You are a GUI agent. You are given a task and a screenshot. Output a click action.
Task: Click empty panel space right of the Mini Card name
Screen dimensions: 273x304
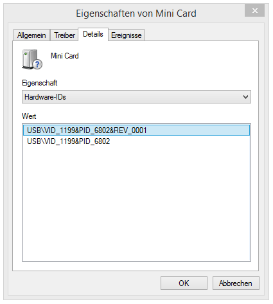point(167,58)
